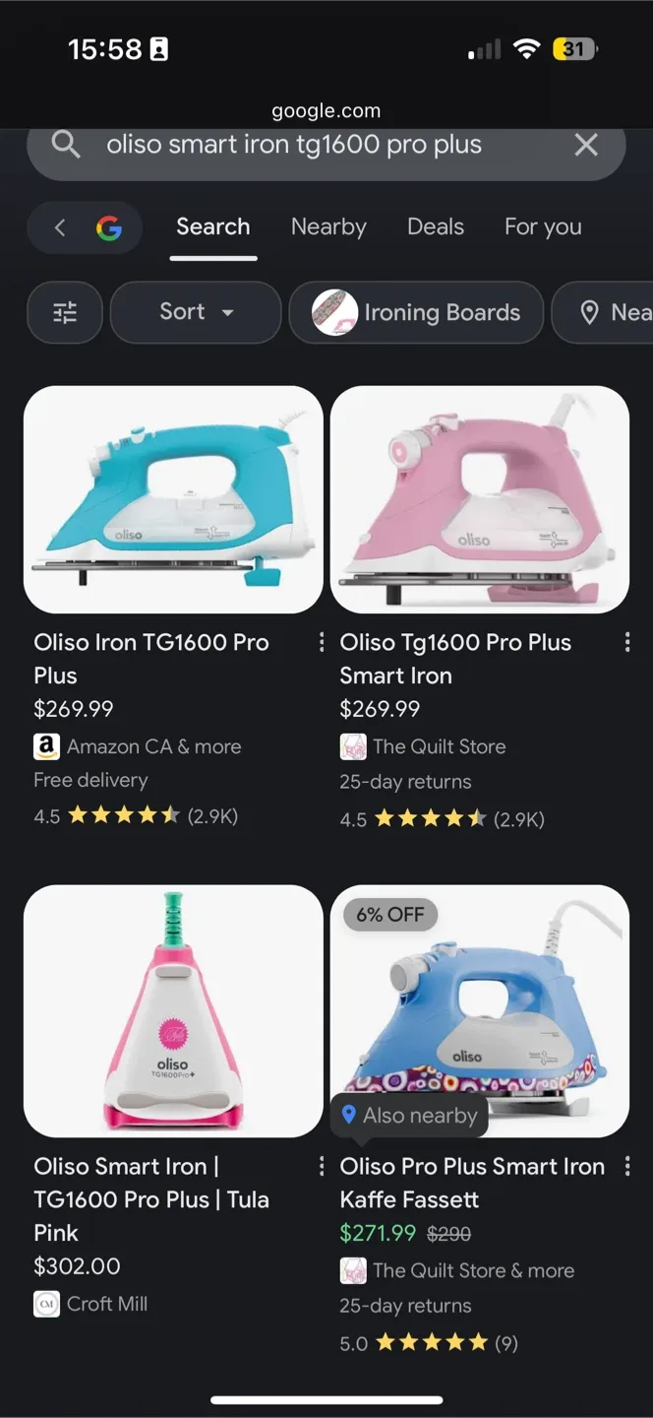Switch to the For you tab
This screenshot has width=653, height=1418.
click(542, 227)
